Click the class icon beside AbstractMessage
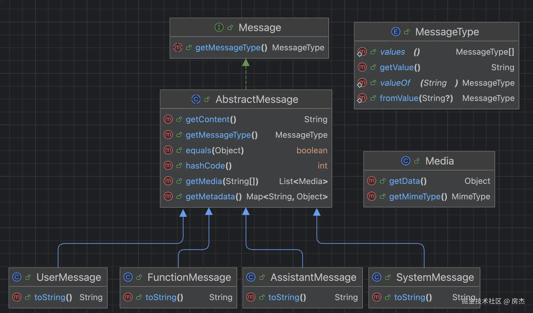Image resolution: width=533 pixels, height=313 pixels. 196,99
